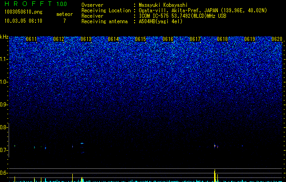286x182 pixels.
Task: Click the HROFFT 1.0.0 title text
Action: pos(35,4)
